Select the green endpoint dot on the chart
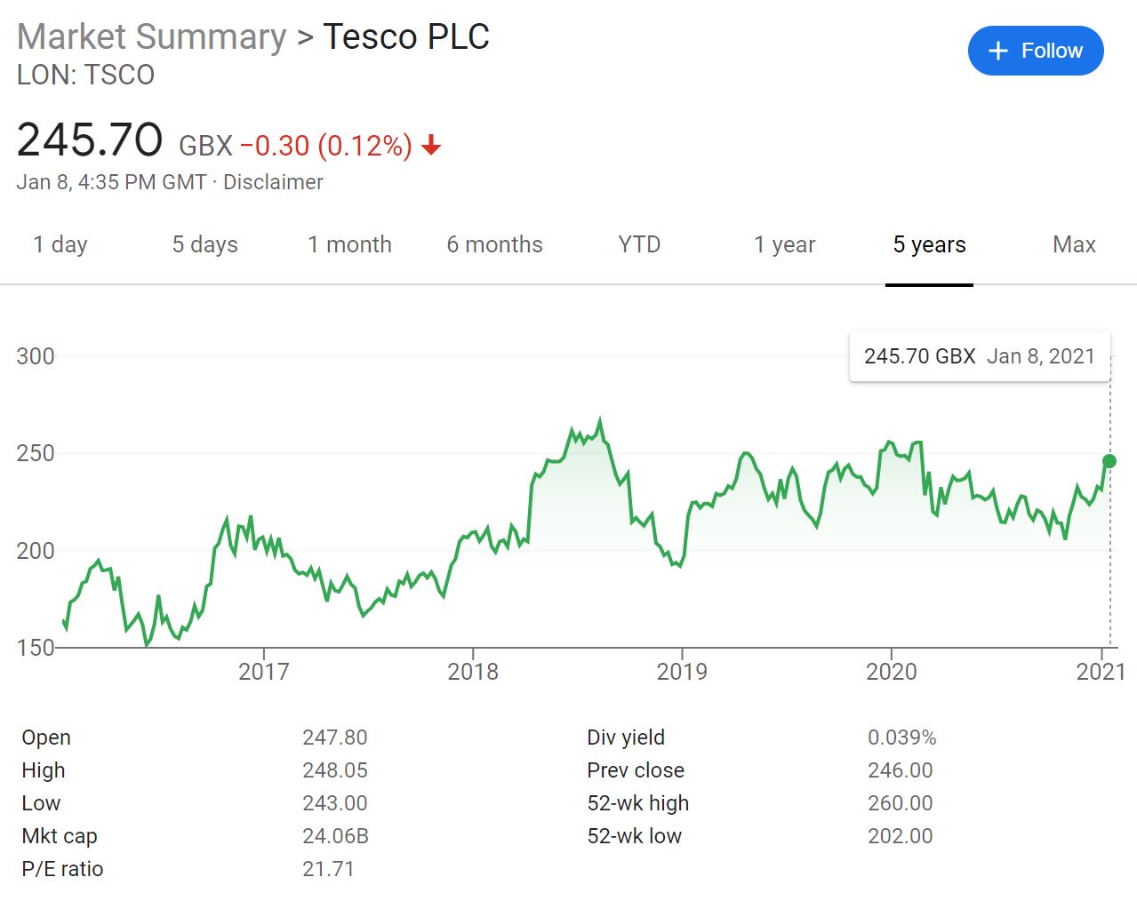 click(x=1109, y=461)
